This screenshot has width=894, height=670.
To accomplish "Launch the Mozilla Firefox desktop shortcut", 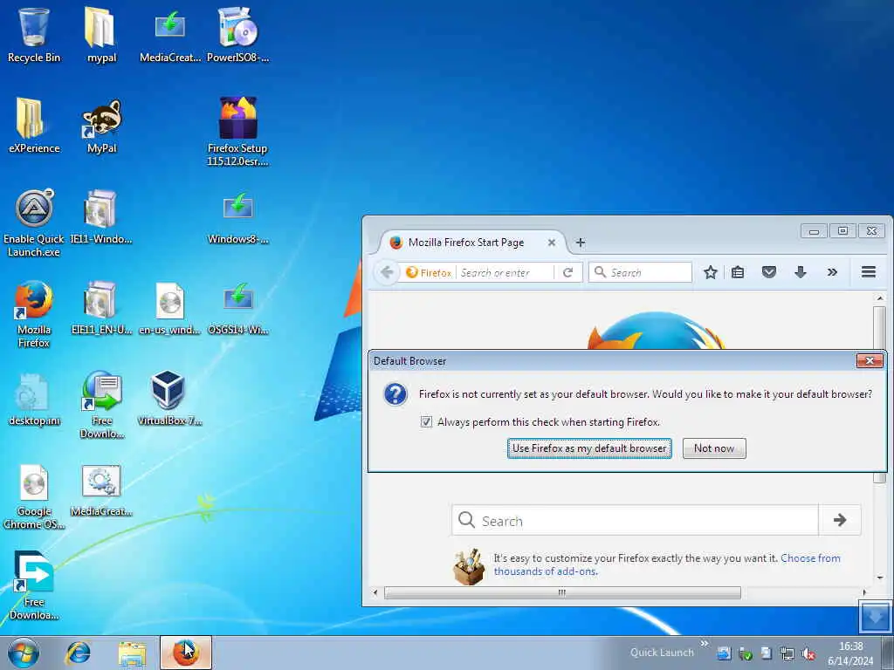I will (34, 313).
